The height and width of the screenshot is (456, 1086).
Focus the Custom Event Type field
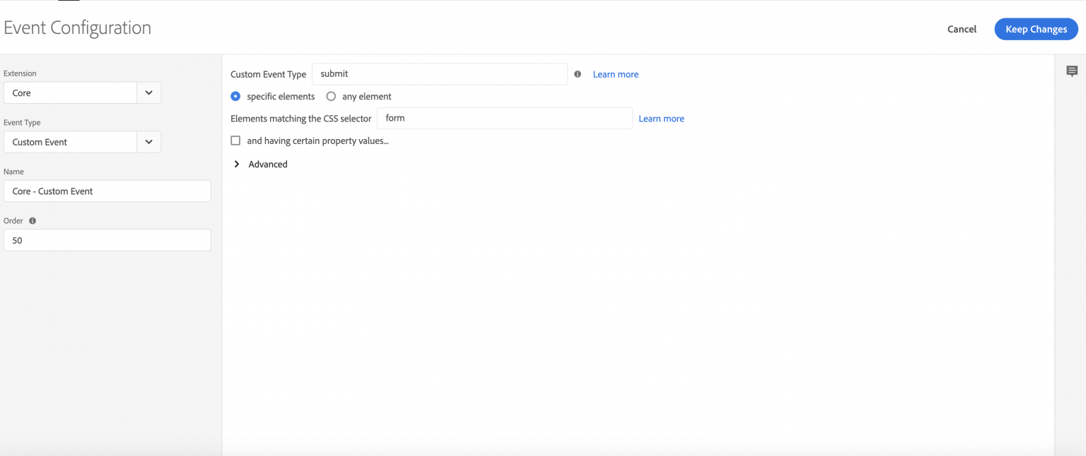pos(439,74)
